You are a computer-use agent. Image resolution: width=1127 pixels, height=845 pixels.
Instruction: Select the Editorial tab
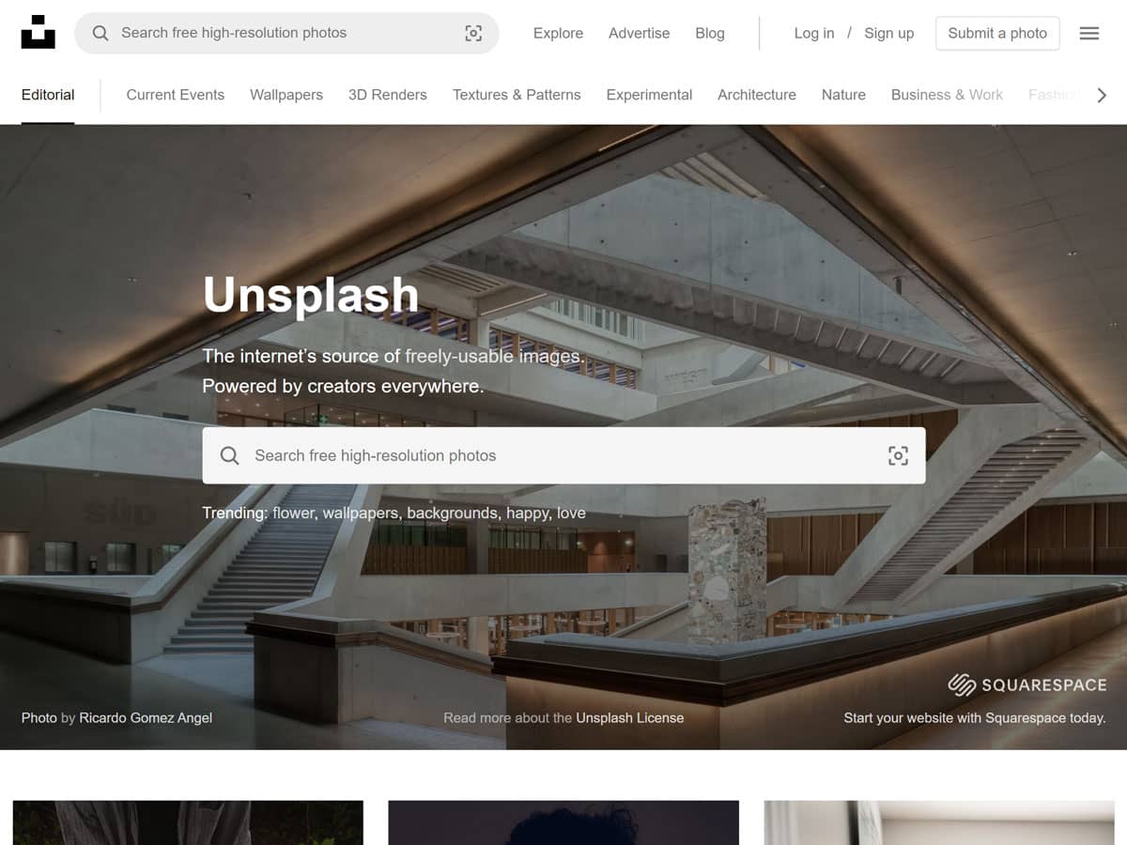pos(48,95)
